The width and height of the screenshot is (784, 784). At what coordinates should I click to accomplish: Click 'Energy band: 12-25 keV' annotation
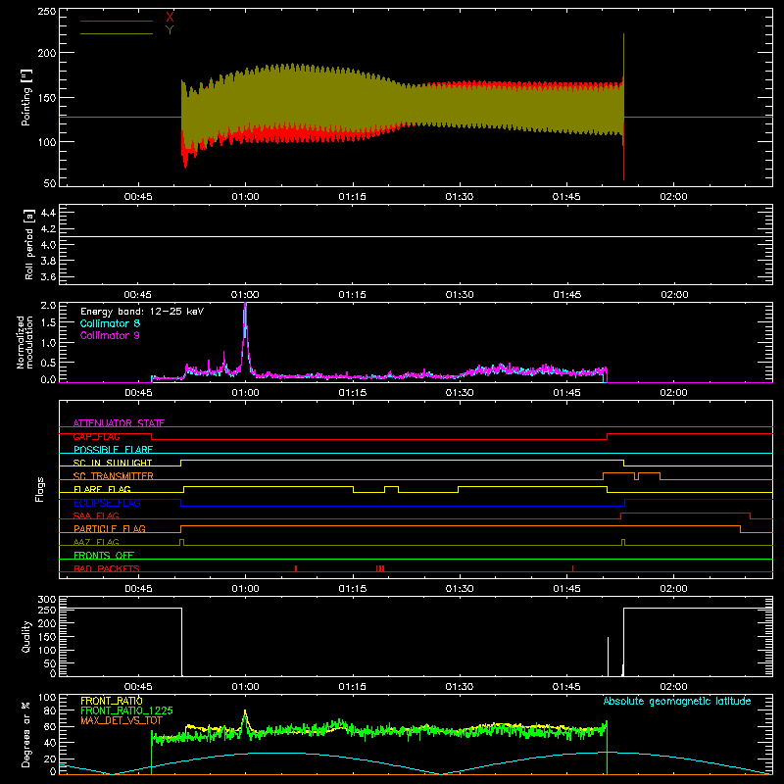coord(142,312)
